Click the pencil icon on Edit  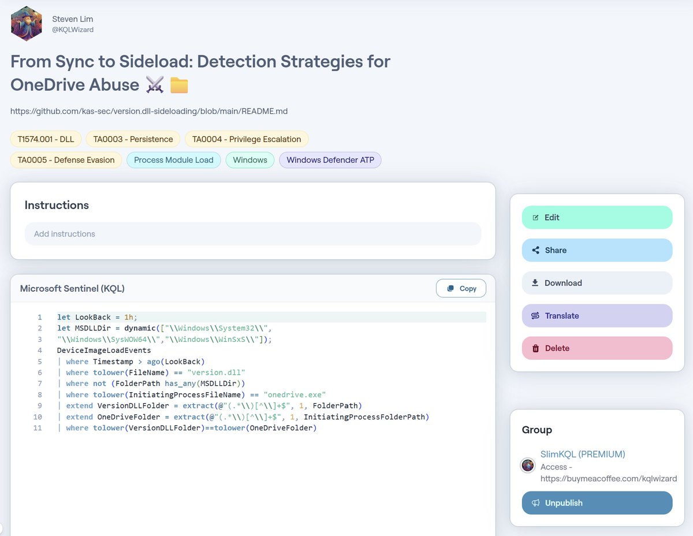535,218
